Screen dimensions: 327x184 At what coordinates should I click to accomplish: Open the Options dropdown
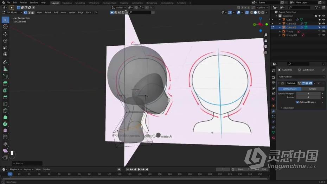262,7
